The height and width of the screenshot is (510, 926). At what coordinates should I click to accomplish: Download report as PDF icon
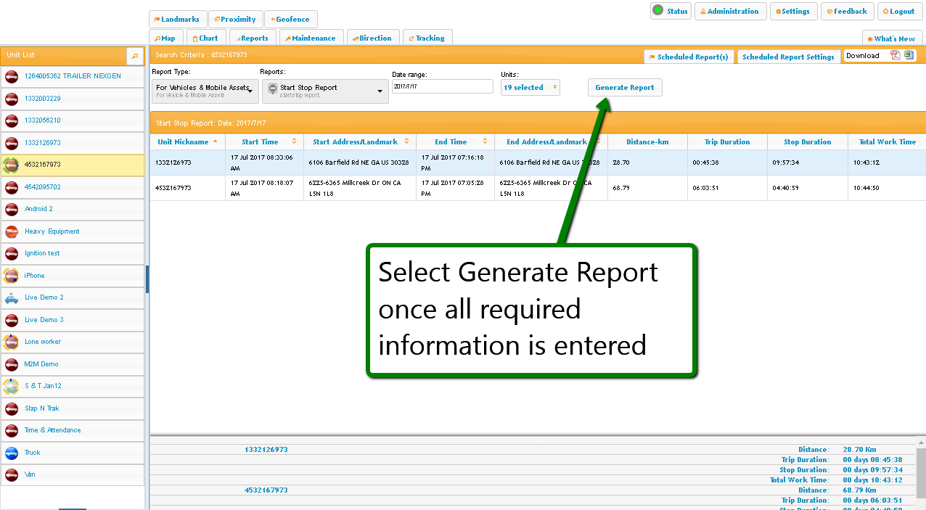(x=896, y=56)
